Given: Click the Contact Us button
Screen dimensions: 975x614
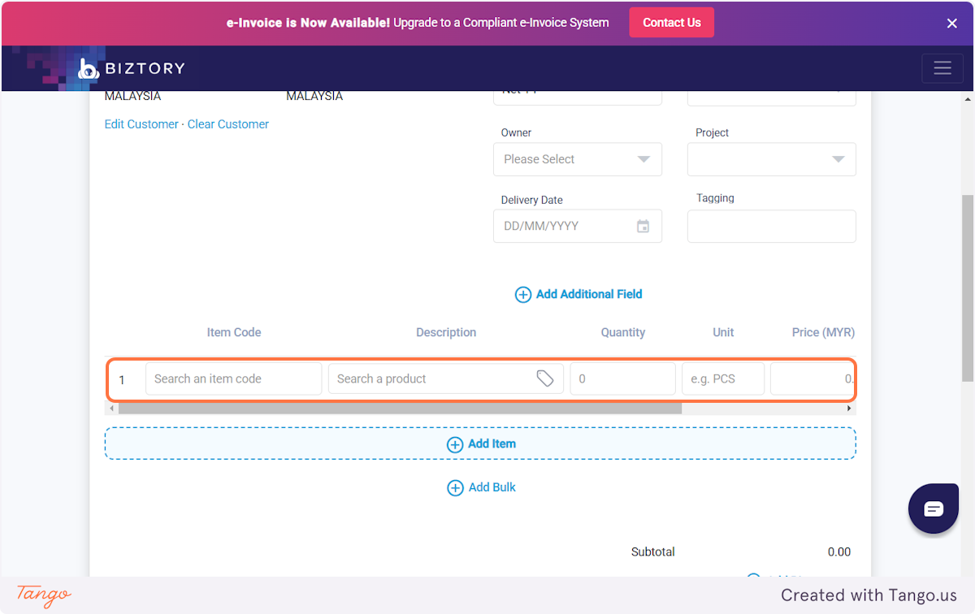Looking at the screenshot, I should click(x=671, y=23).
